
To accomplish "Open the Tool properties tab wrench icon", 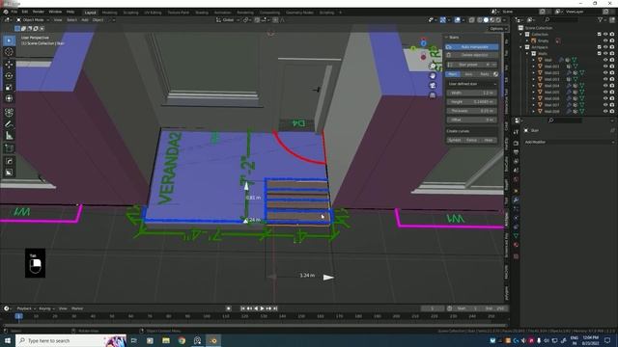I will click(x=516, y=200).
